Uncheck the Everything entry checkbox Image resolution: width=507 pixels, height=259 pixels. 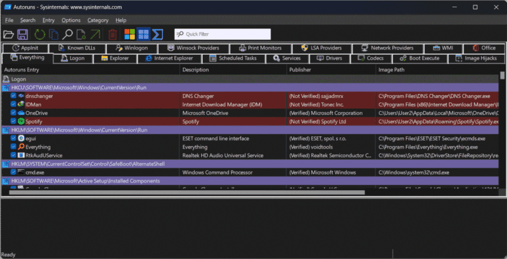click(x=13, y=146)
